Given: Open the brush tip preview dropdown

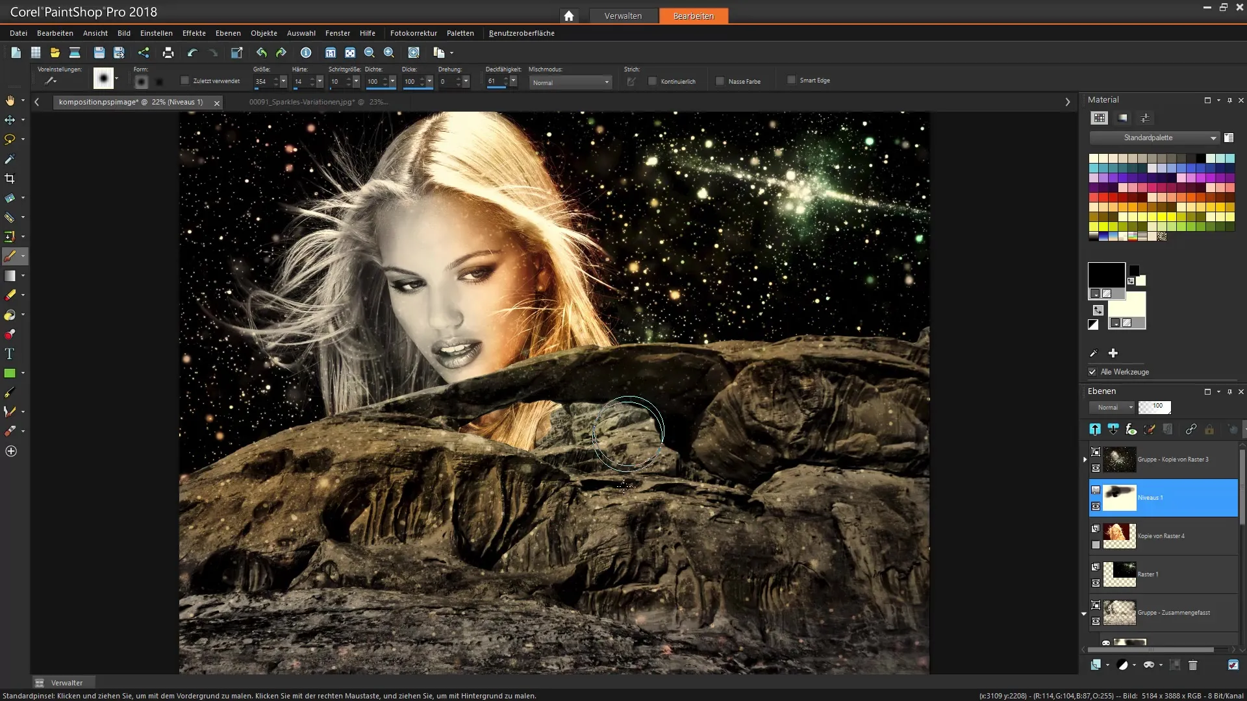Looking at the screenshot, I should [x=116, y=79].
